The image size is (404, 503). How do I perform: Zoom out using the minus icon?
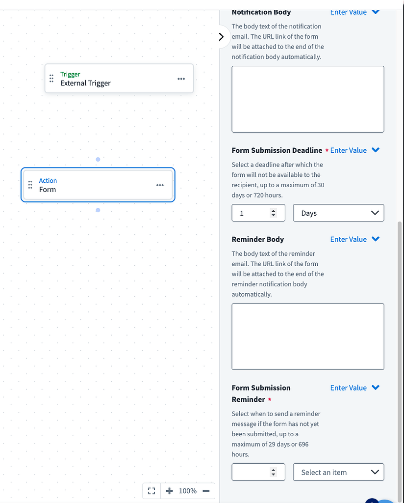pyautogui.click(x=206, y=490)
